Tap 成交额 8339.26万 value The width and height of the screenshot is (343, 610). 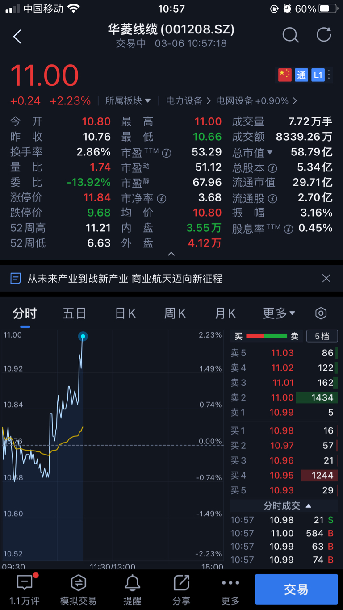pos(304,137)
